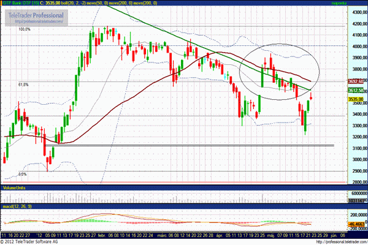
Task: Click the 'febr.' month marker on date axis
Action: point(102,235)
